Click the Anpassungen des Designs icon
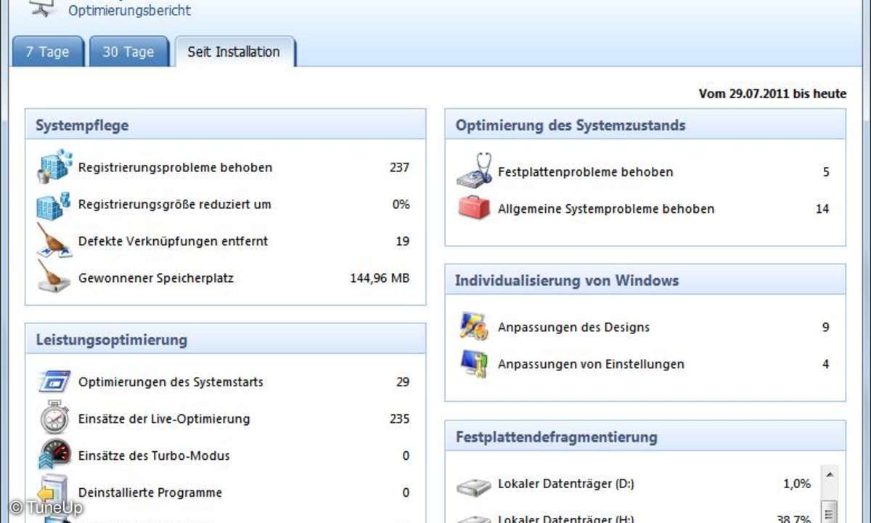Viewport: 871px width, 523px height. tap(475, 327)
